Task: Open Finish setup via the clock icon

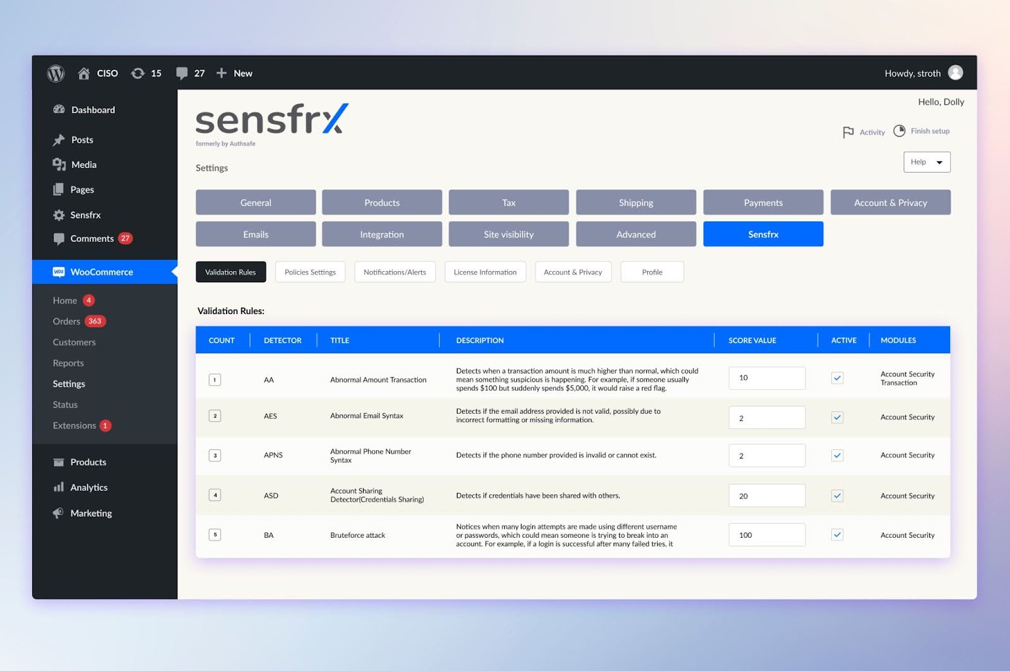Action: click(900, 131)
